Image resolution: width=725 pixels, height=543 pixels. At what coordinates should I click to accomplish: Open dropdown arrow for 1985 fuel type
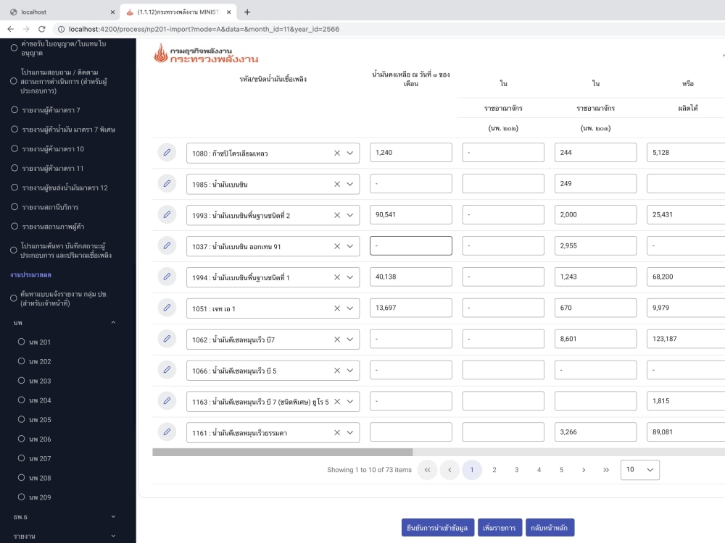[350, 184]
